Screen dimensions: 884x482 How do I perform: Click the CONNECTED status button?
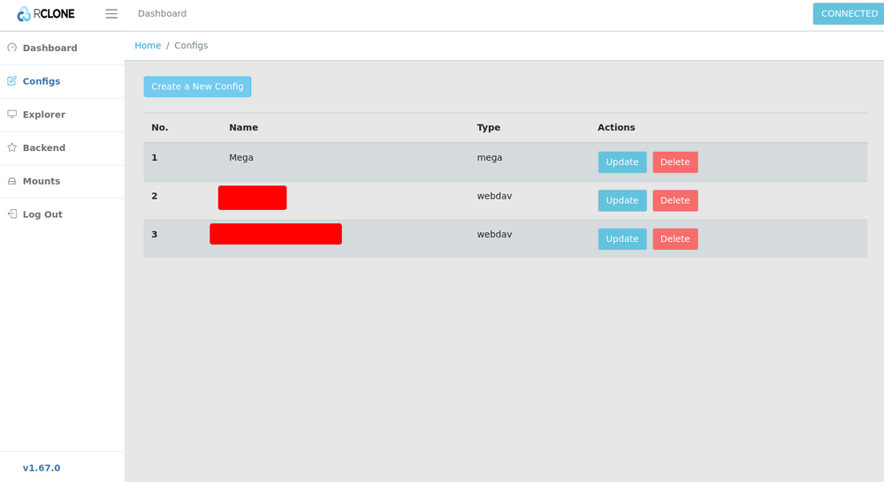[x=849, y=13]
